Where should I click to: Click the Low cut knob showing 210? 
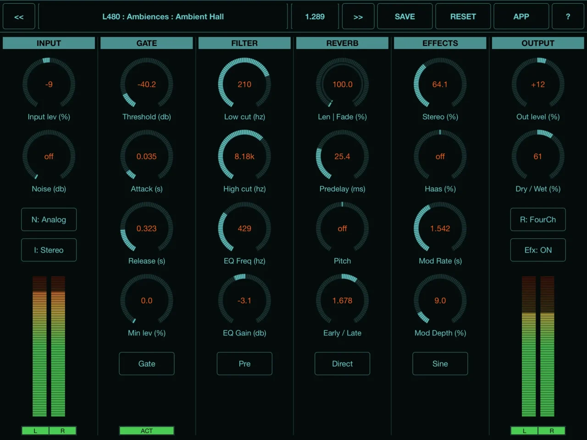[x=244, y=84]
